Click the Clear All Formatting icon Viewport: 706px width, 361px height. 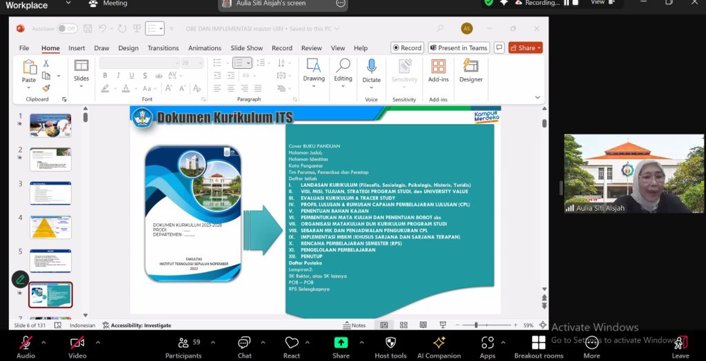(196, 88)
